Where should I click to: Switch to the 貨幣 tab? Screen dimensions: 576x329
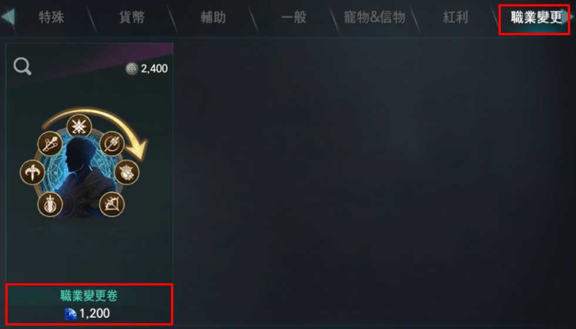pos(132,17)
